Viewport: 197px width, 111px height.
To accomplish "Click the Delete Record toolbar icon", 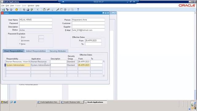I will click(x=52, y=10).
